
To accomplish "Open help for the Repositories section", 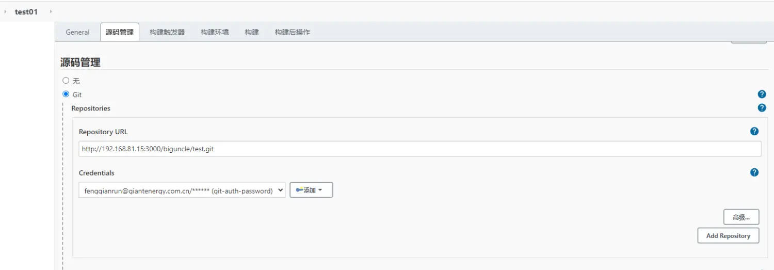I will (x=762, y=108).
